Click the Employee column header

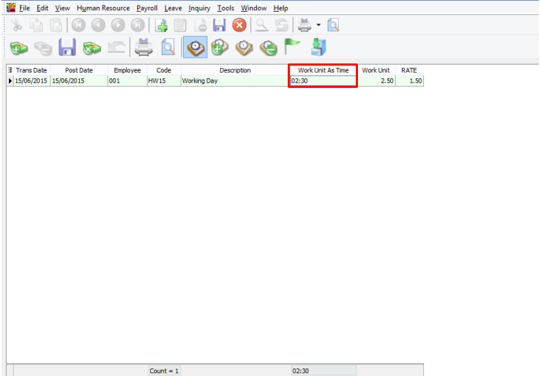[127, 70]
